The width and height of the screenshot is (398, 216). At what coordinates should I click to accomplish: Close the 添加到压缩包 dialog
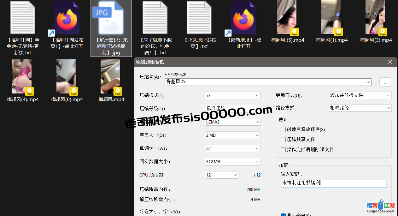390,62
